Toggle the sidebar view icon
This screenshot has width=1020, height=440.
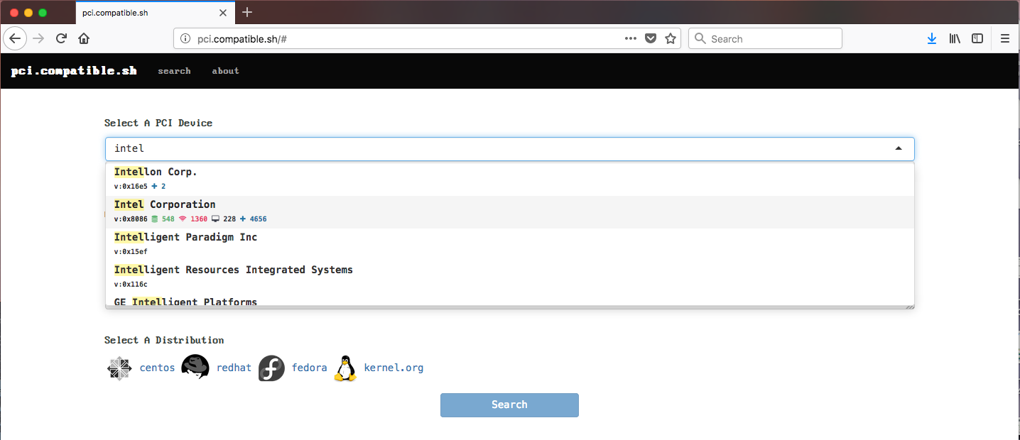[x=977, y=38]
